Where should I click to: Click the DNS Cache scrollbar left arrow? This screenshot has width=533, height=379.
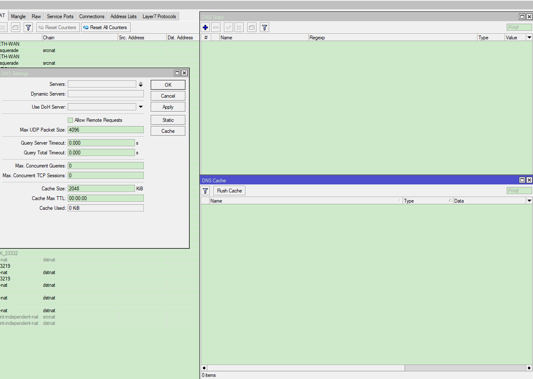204,368
